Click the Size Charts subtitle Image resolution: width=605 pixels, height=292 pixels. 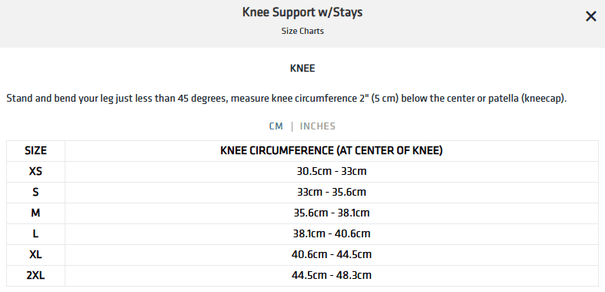point(302,32)
